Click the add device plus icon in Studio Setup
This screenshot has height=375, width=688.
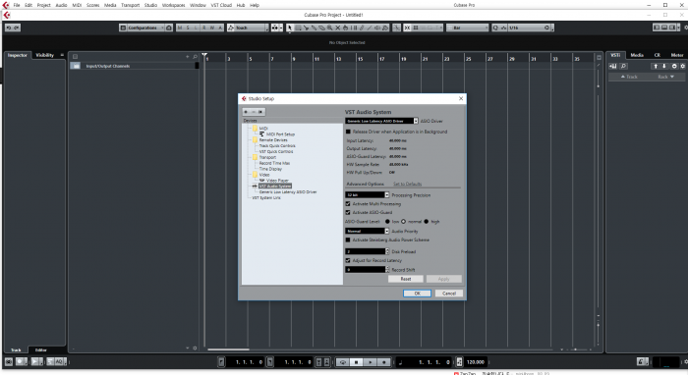246,112
